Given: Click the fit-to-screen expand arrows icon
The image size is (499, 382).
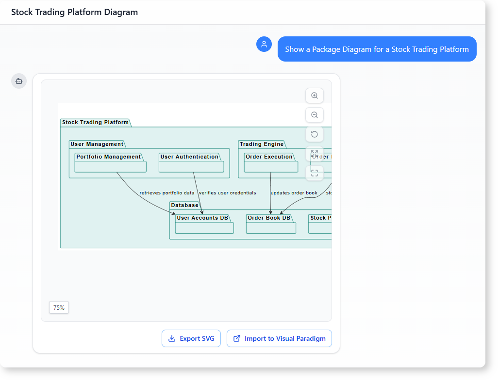Looking at the screenshot, I should [315, 154].
